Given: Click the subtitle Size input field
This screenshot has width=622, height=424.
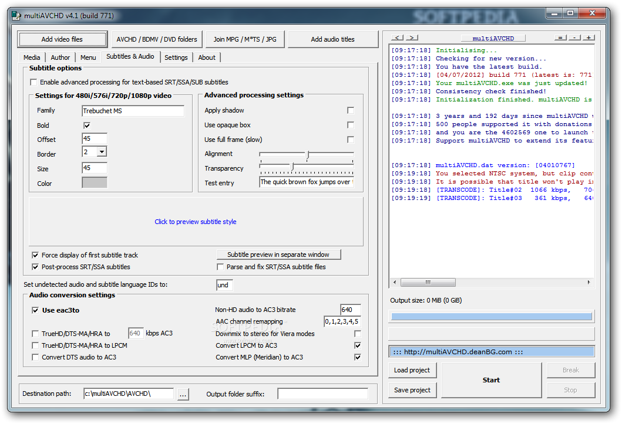Looking at the screenshot, I should pos(95,168).
